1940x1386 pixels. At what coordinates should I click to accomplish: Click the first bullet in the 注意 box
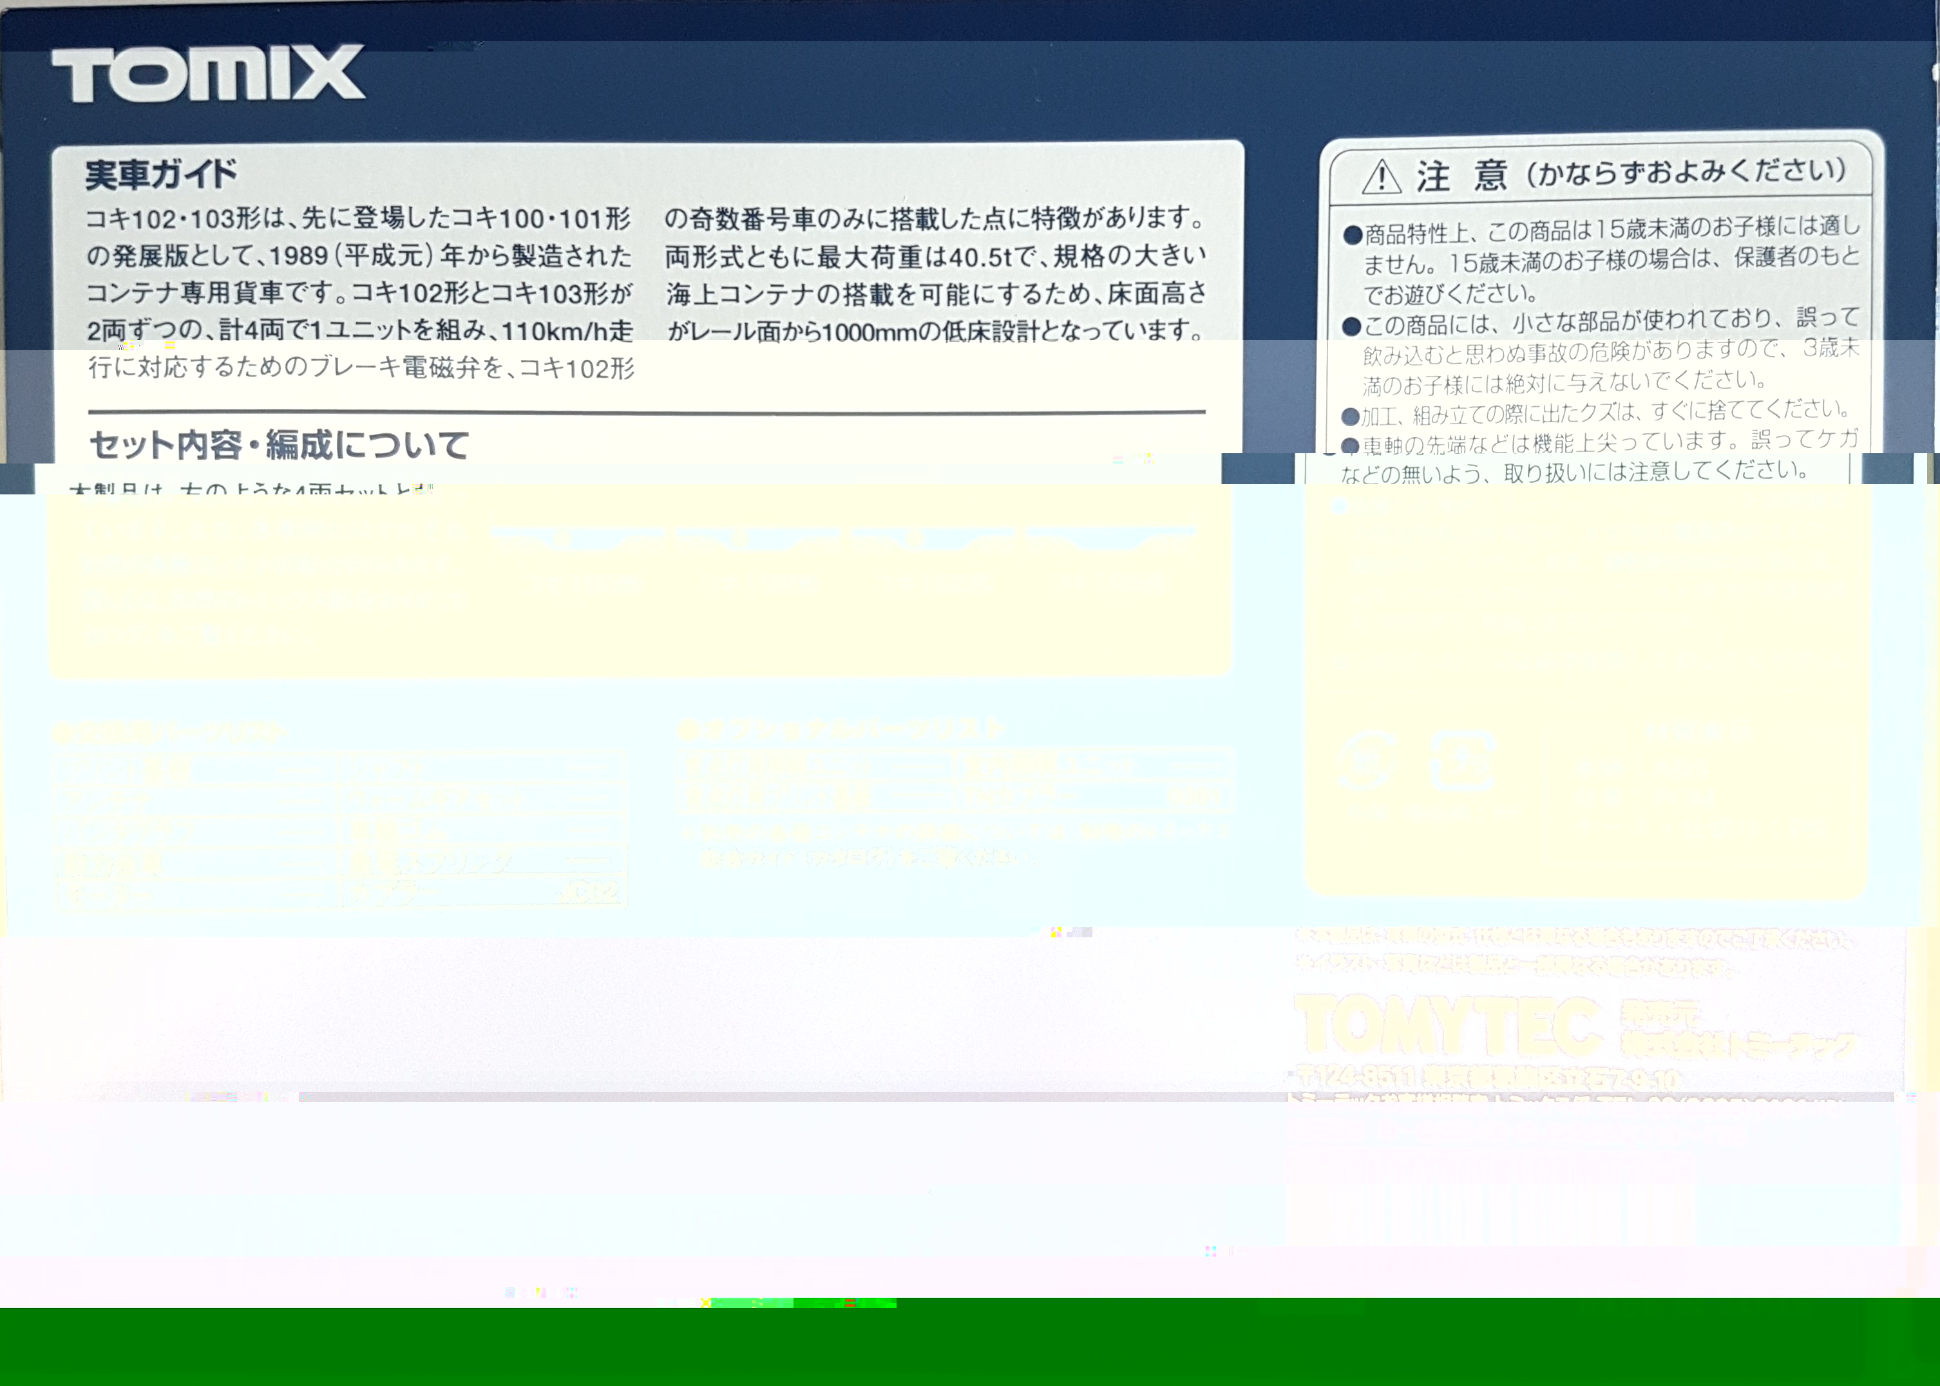coord(1352,235)
